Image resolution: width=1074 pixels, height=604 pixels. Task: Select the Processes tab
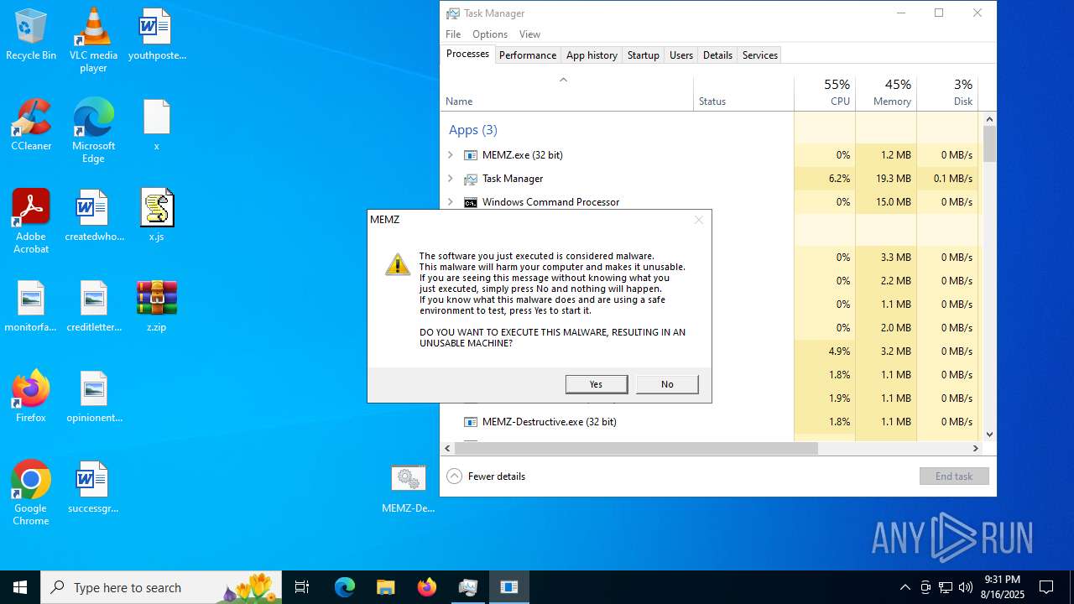[x=467, y=54]
